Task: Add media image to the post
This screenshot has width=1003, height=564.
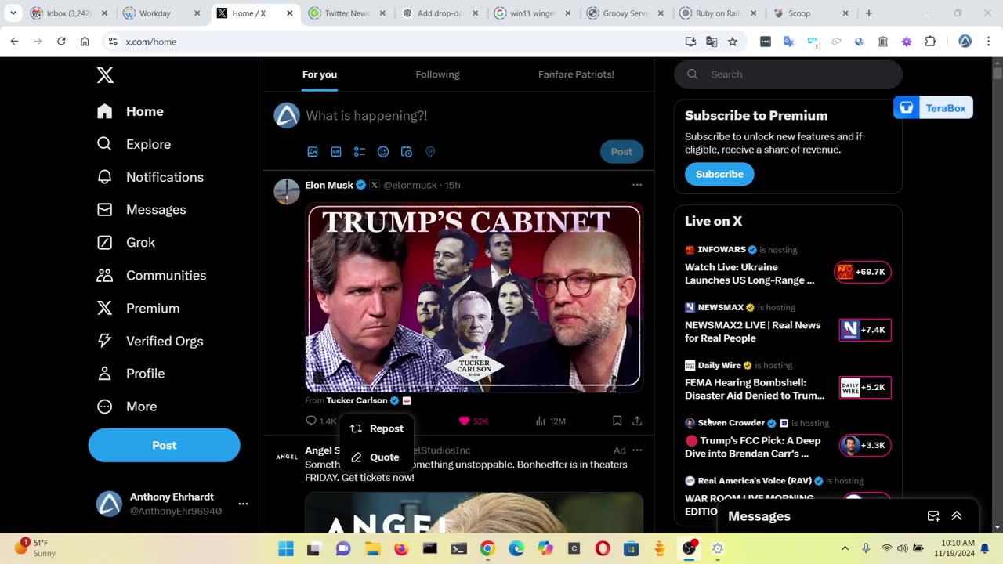Action: [x=313, y=152]
